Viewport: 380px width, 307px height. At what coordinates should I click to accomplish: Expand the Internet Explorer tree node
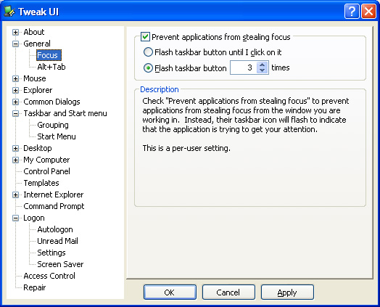pos(15,195)
